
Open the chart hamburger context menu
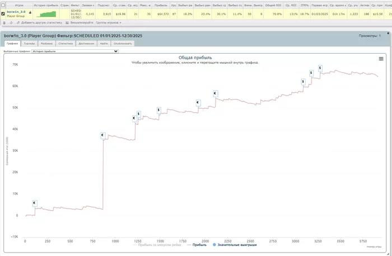pos(381,59)
